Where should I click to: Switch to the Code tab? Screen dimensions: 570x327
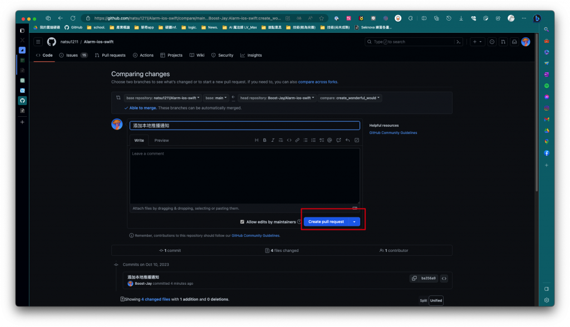coord(45,55)
